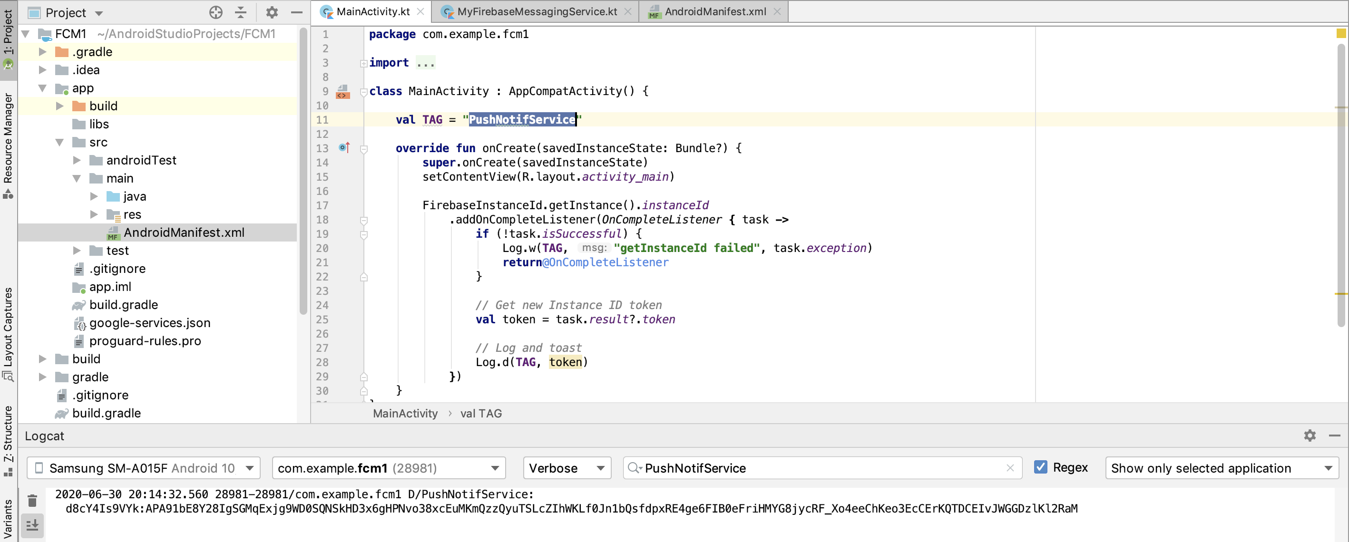Open Project panel gear settings
This screenshot has height=542, width=1349.
(271, 12)
